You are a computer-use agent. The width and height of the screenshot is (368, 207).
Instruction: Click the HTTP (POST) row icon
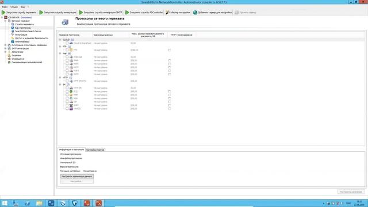[x=71, y=81]
